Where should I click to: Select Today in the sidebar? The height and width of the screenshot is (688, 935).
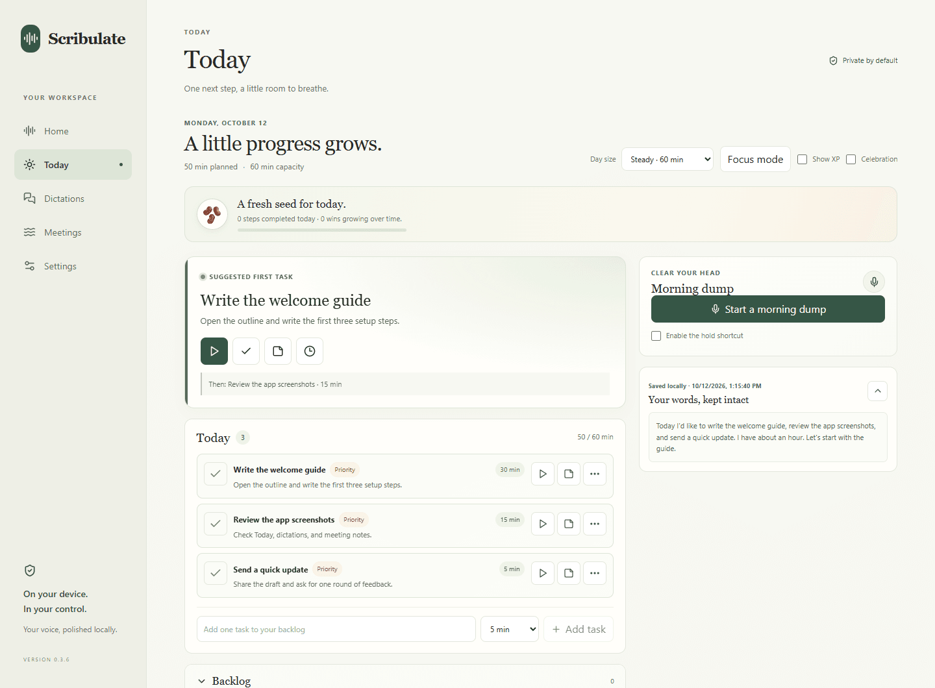(x=73, y=165)
